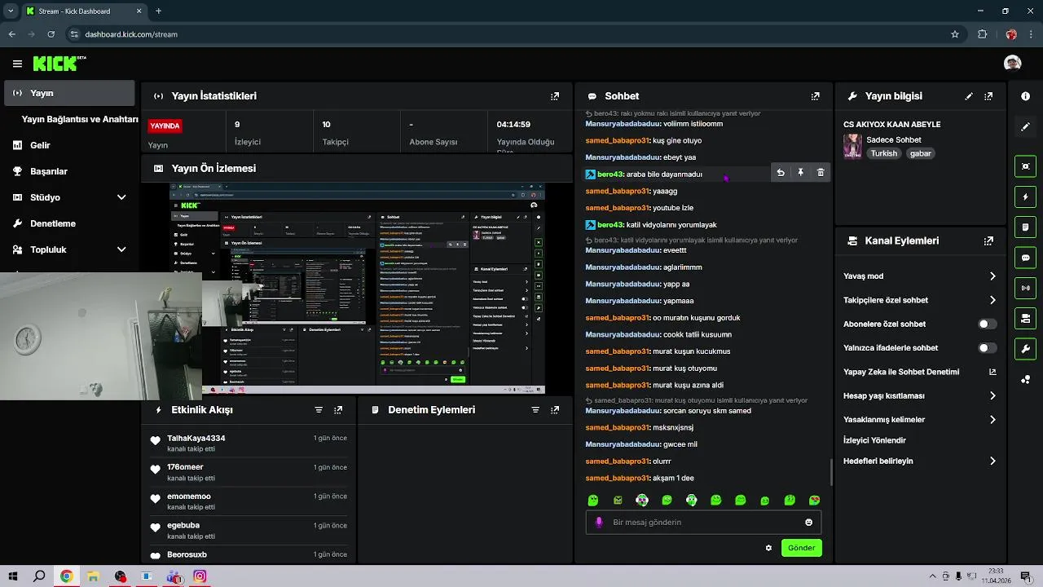Open Yavaş mod options chevron

[992, 276]
